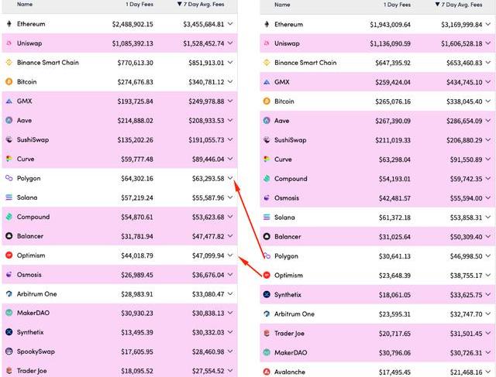Click the Polygon icon in left table
This screenshot has height=377, width=496.
[9, 178]
